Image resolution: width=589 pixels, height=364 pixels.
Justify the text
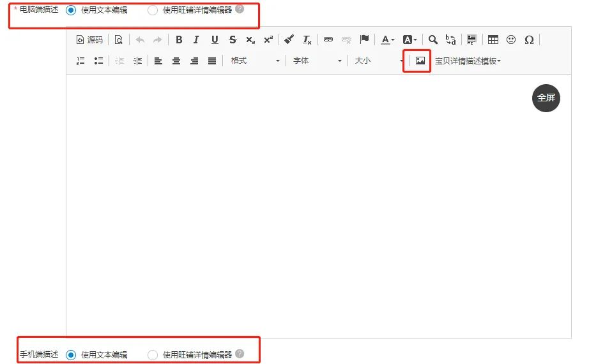click(x=212, y=61)
